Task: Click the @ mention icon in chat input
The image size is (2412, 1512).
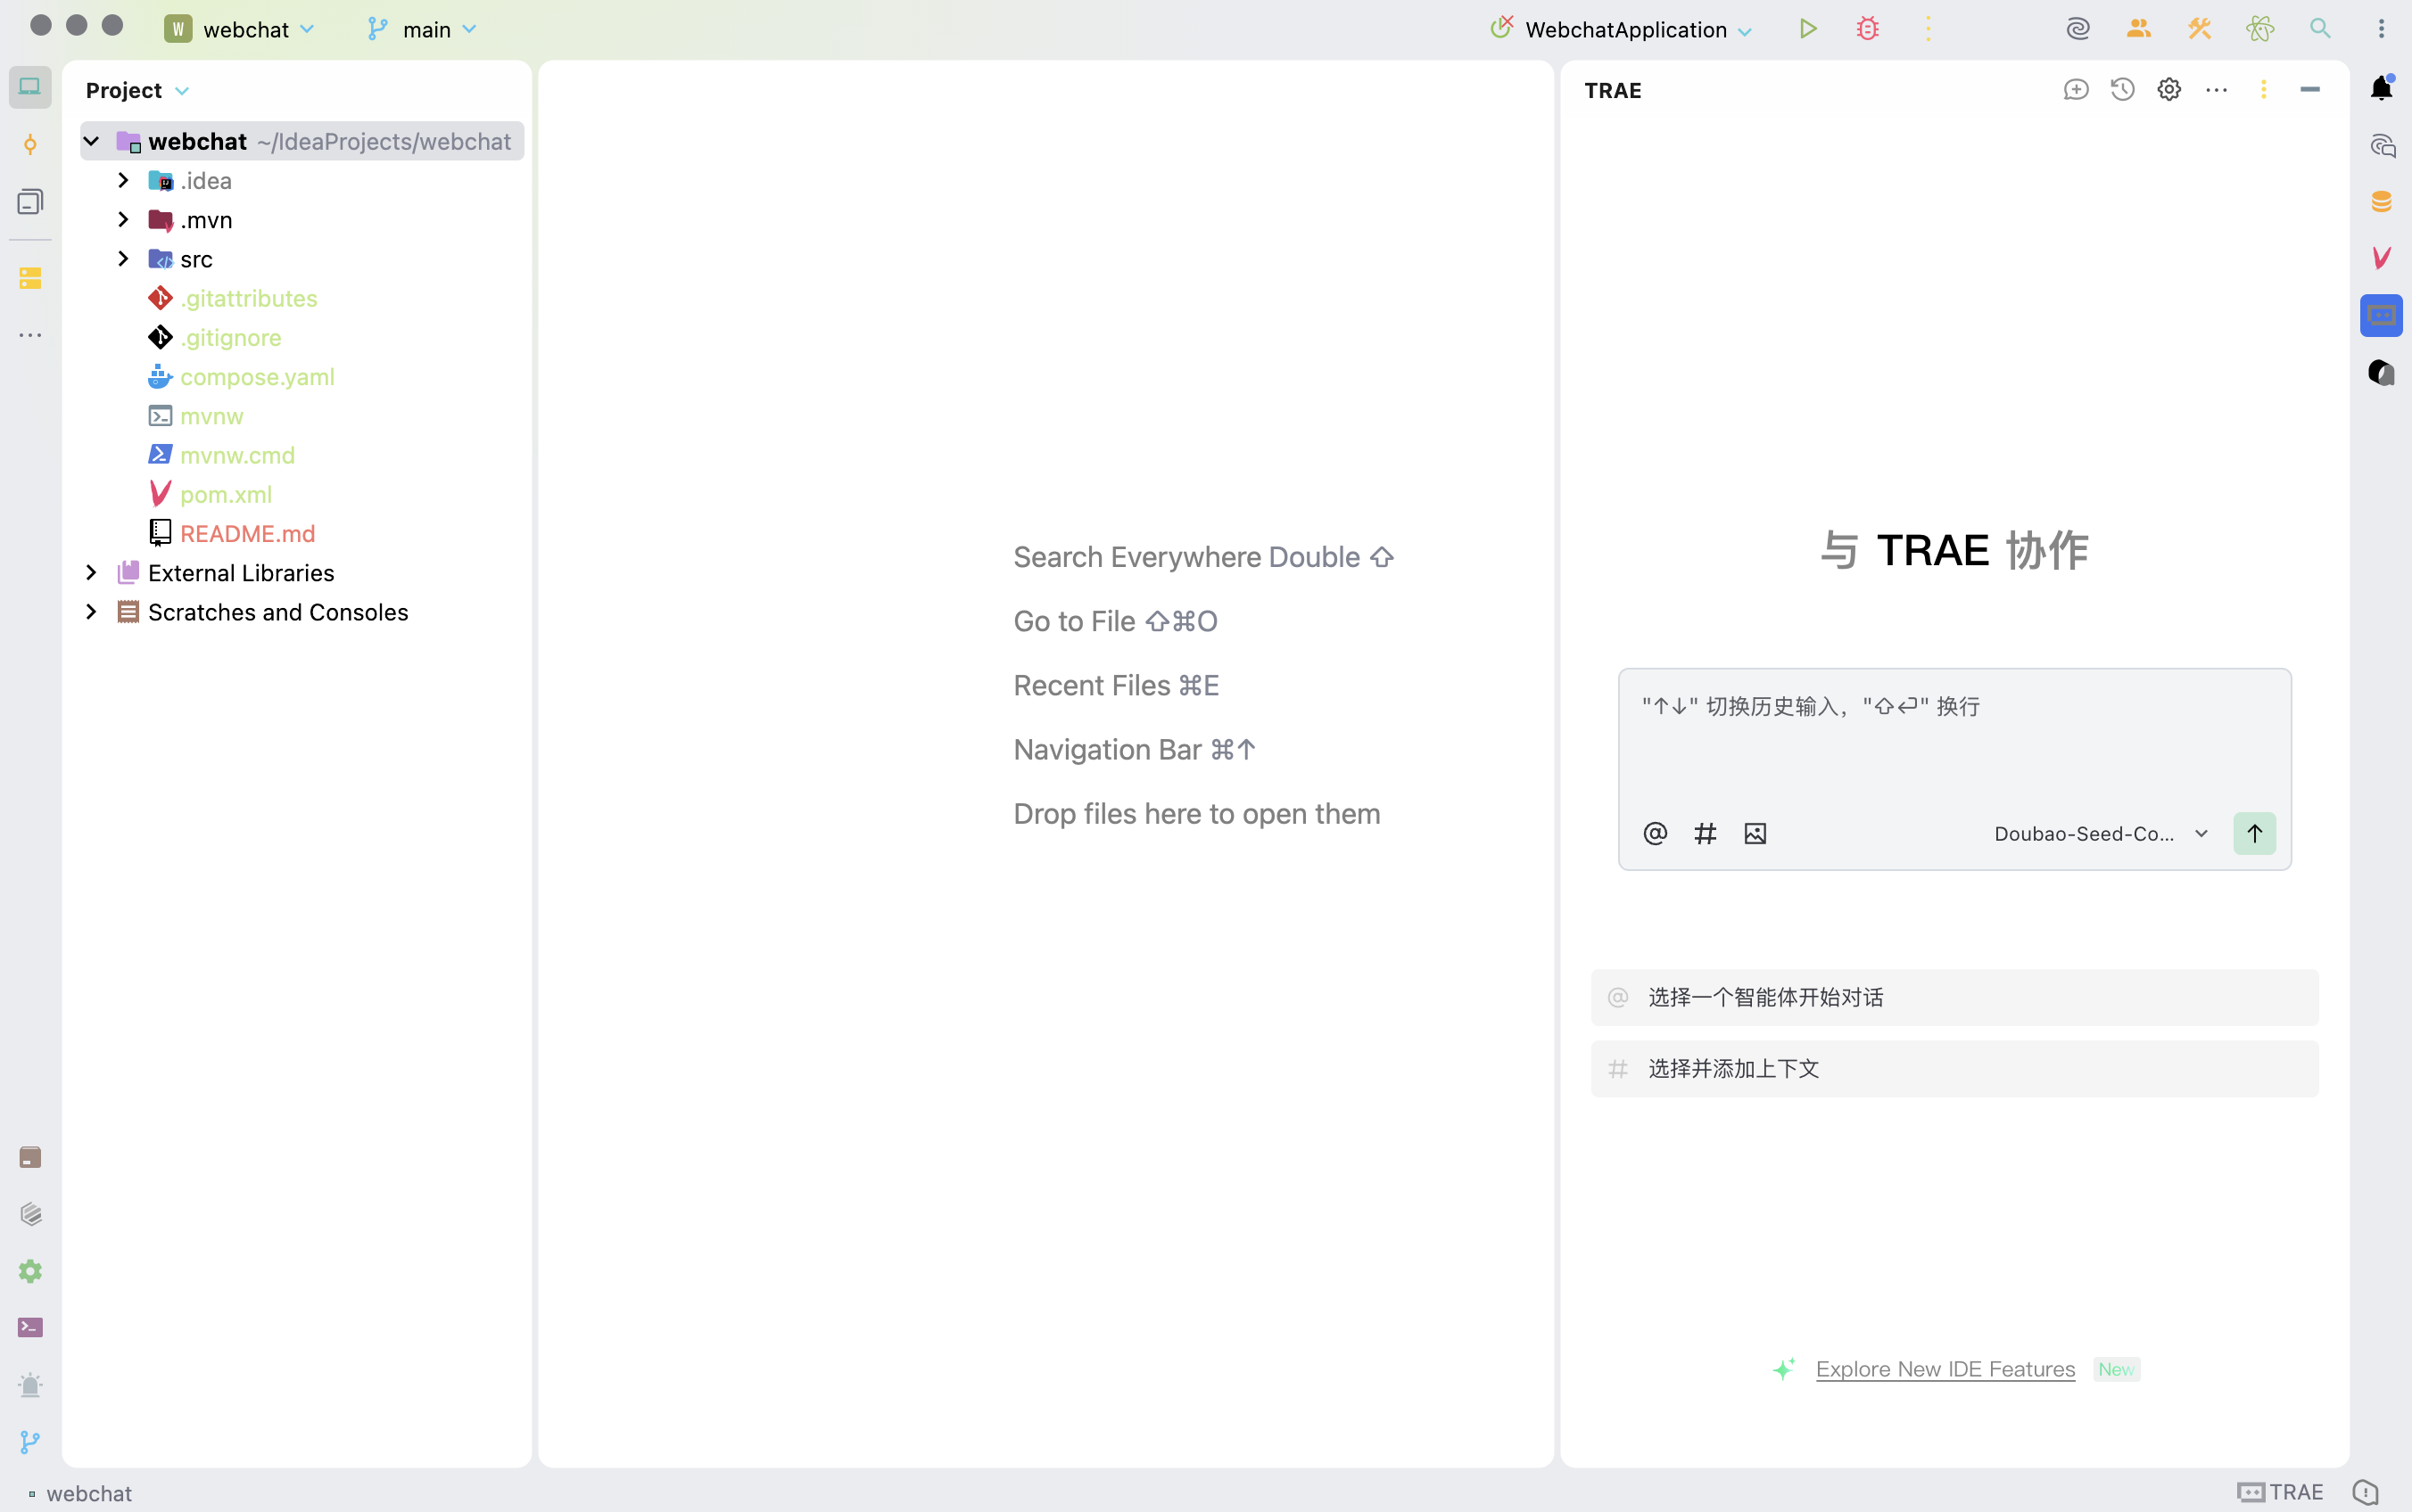Action: click(1655, 833)
